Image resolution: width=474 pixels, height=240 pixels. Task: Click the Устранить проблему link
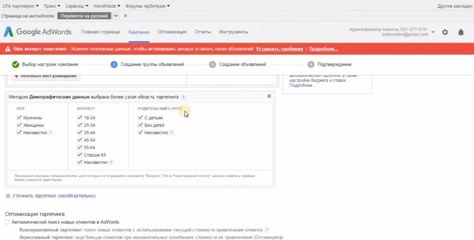pyautogui.click(x=279, y=49)
